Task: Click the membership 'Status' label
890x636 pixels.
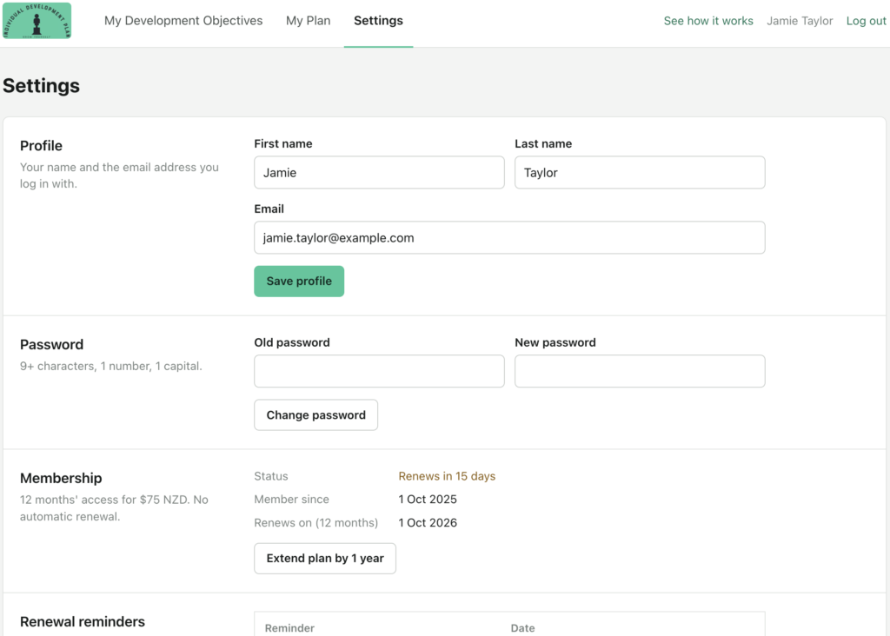Action: pos(271,476)
